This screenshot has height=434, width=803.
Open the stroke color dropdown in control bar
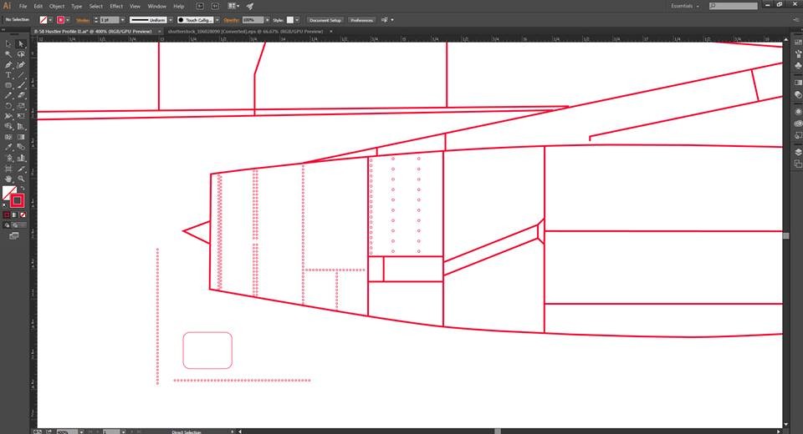coord(68,20)
